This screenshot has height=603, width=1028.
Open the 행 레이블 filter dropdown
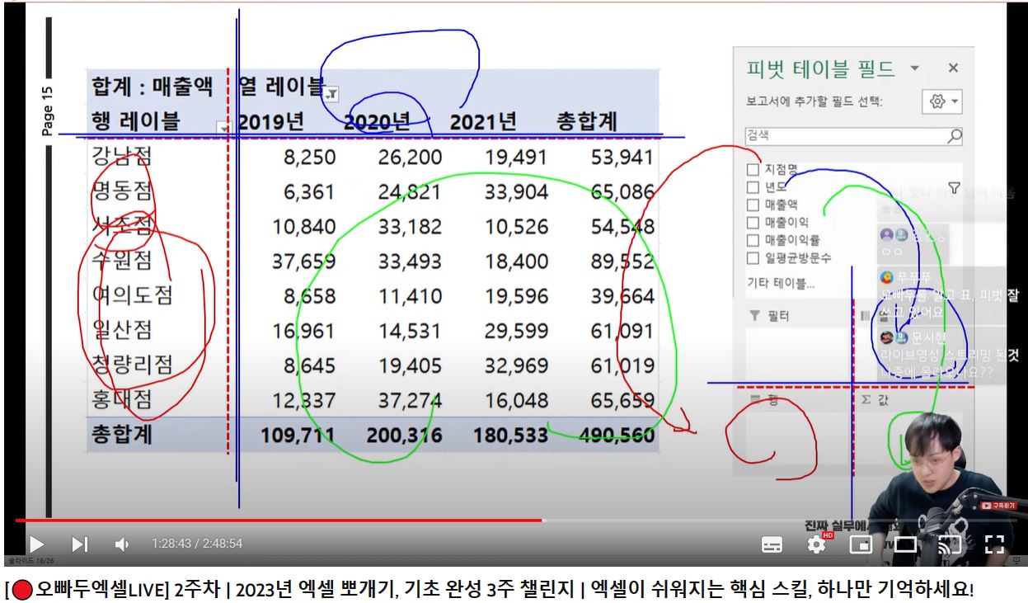(x=223, y=128)
